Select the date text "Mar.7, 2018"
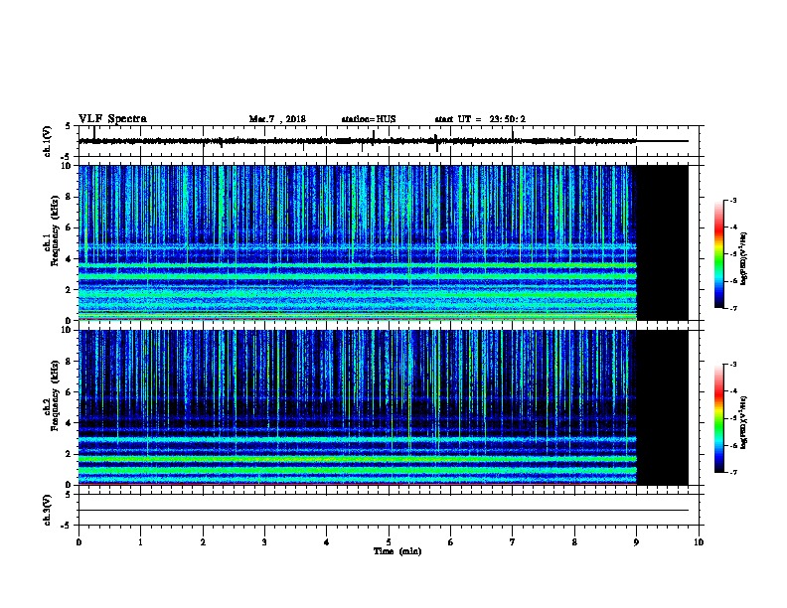The height and width of the screenshot is (608, 787). [277, 119]
